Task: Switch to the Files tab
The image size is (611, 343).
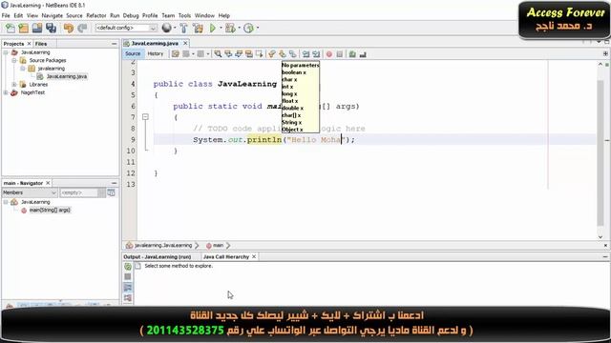Action: coord(41,44)
